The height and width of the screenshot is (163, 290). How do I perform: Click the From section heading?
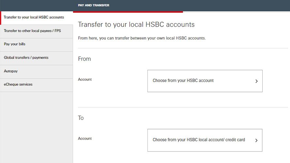84,59
